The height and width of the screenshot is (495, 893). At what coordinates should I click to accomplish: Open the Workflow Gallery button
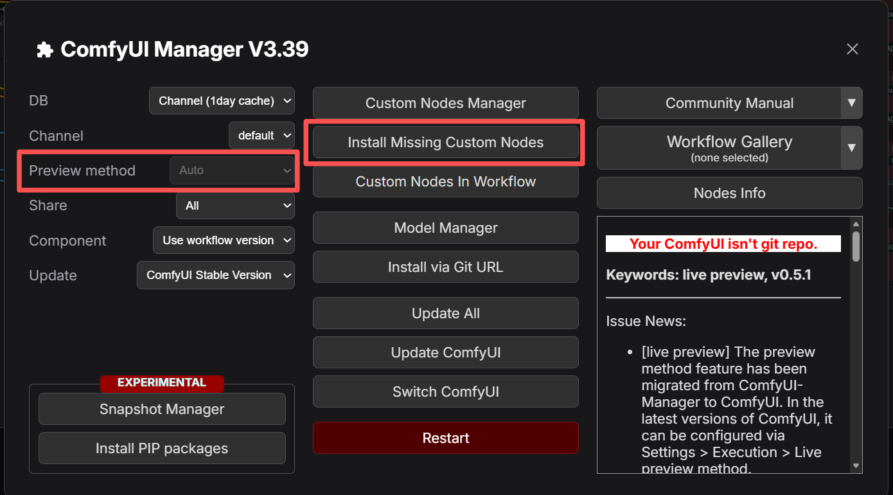pyautogui.click(x=719, y=148)
